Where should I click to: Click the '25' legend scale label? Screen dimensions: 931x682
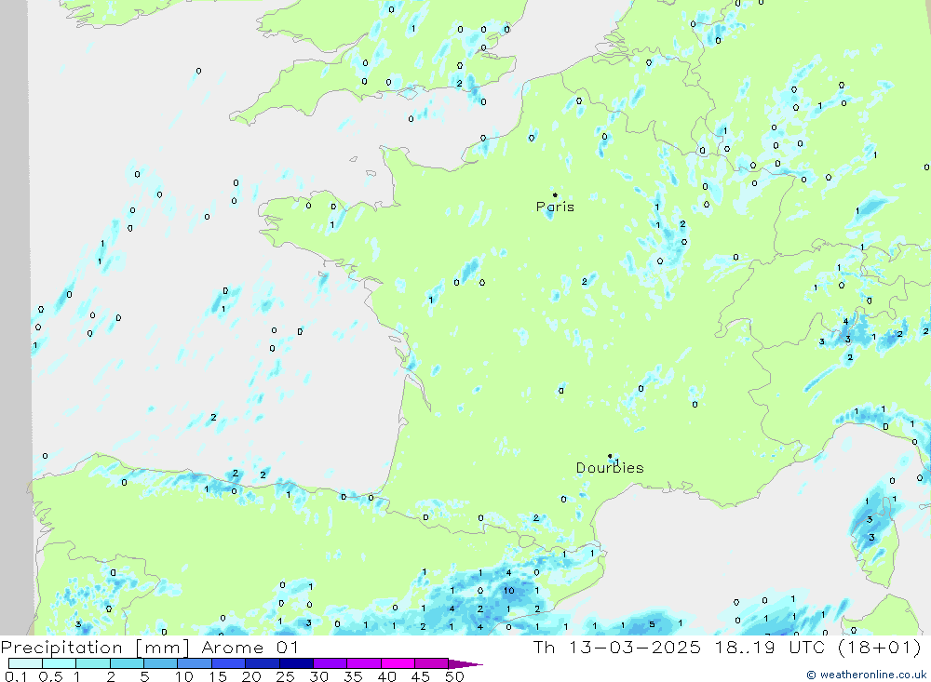click(285, 676)
